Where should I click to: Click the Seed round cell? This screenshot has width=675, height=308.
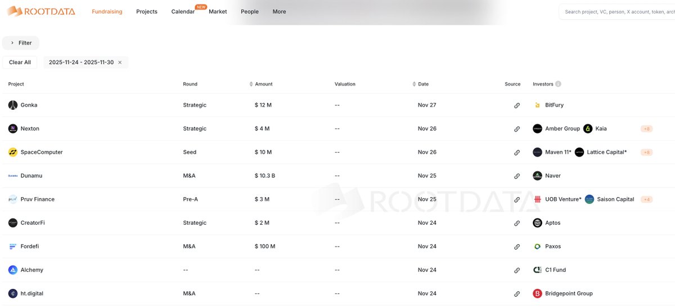[x=190, y=153]
